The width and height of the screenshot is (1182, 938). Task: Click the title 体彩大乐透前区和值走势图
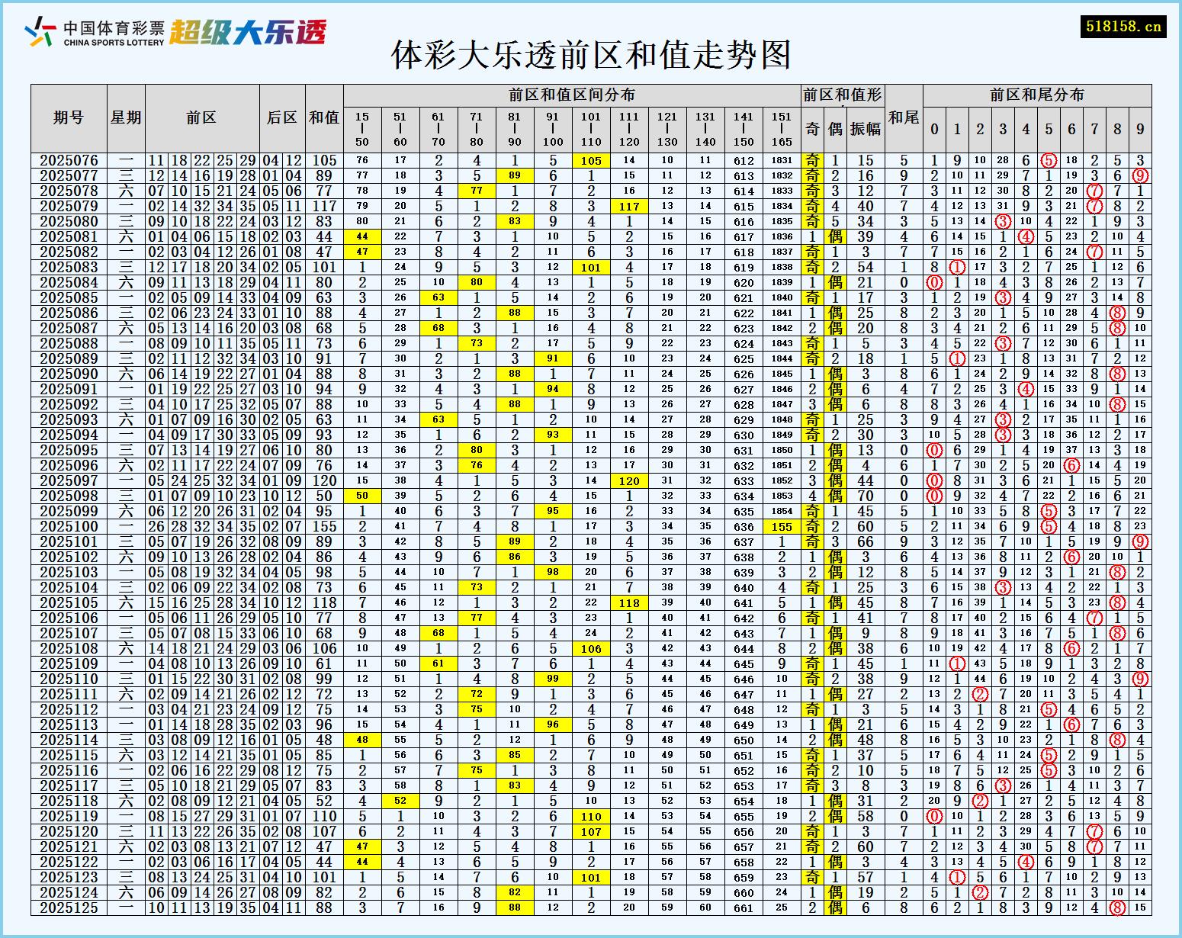[x=591, y=55]
